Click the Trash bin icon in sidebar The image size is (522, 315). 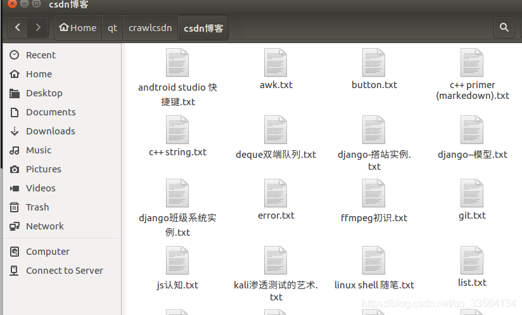point(15,207)
